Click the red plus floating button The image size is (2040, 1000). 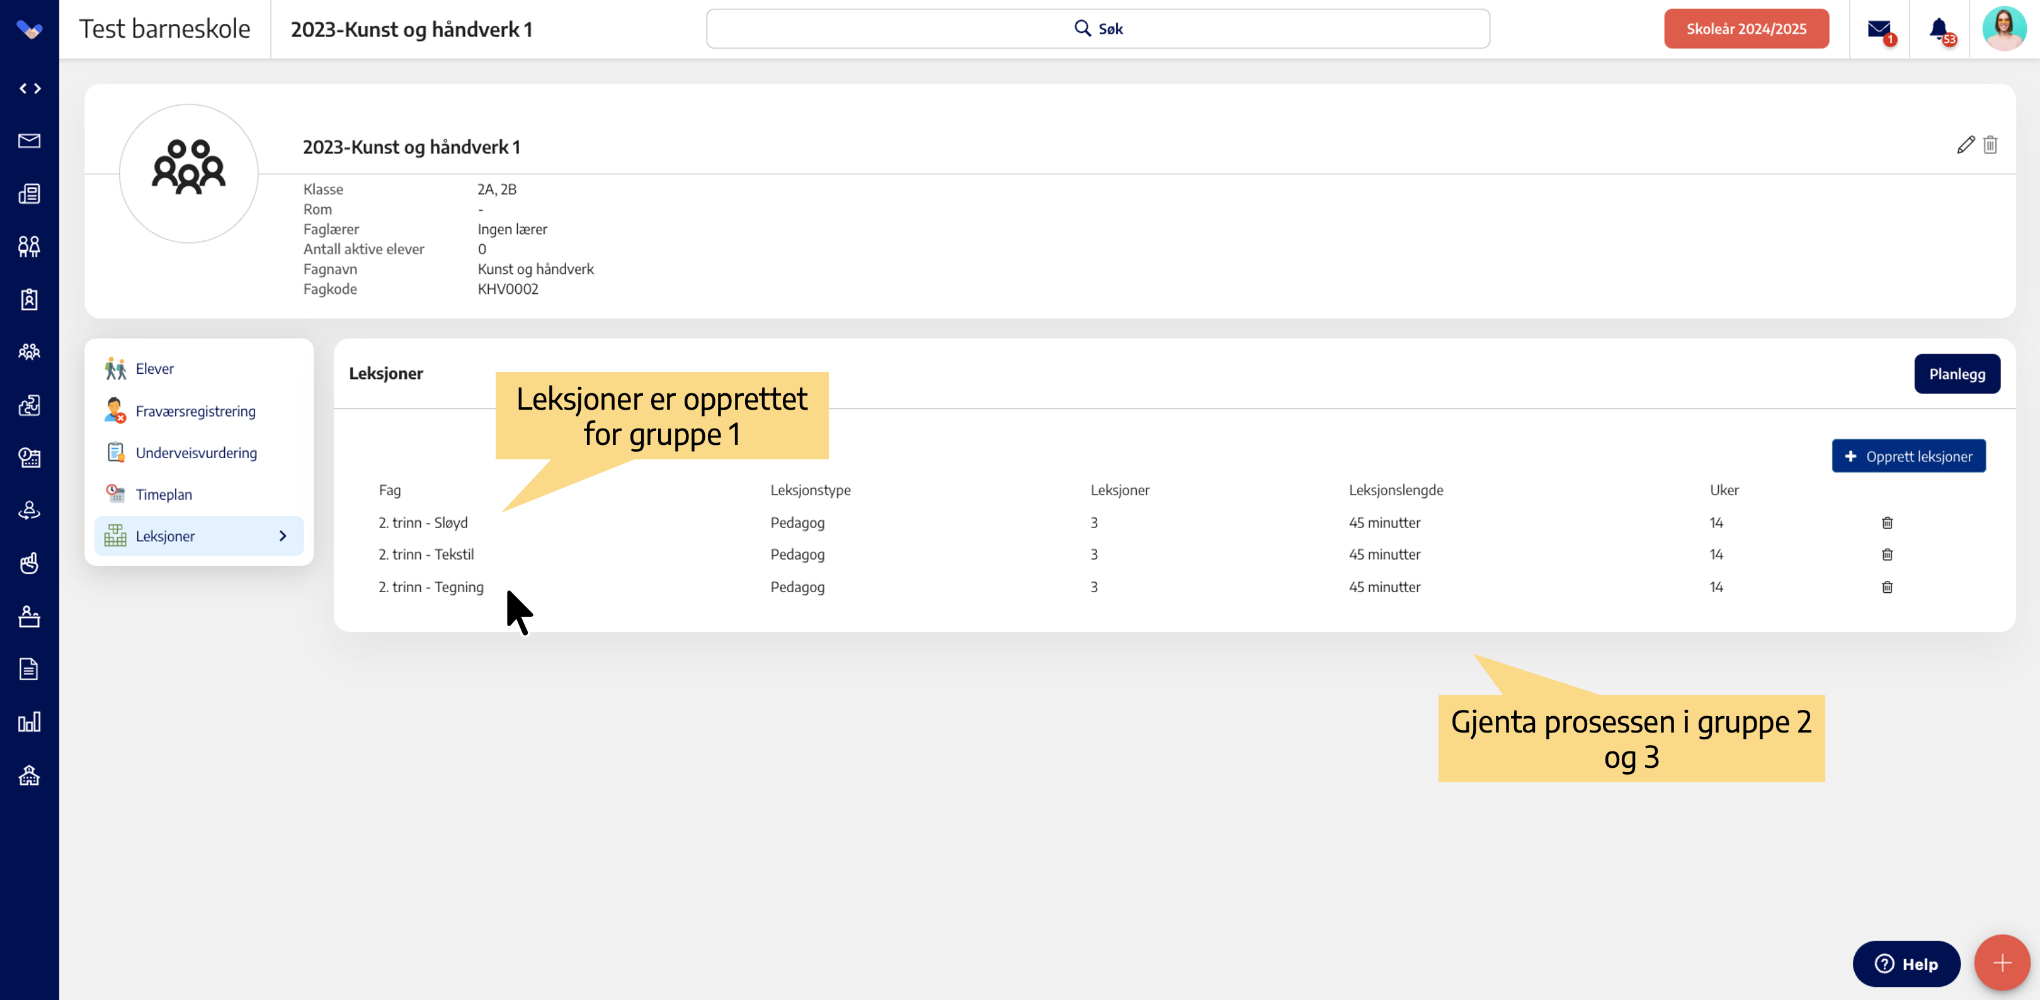[x=2002, y=963]
